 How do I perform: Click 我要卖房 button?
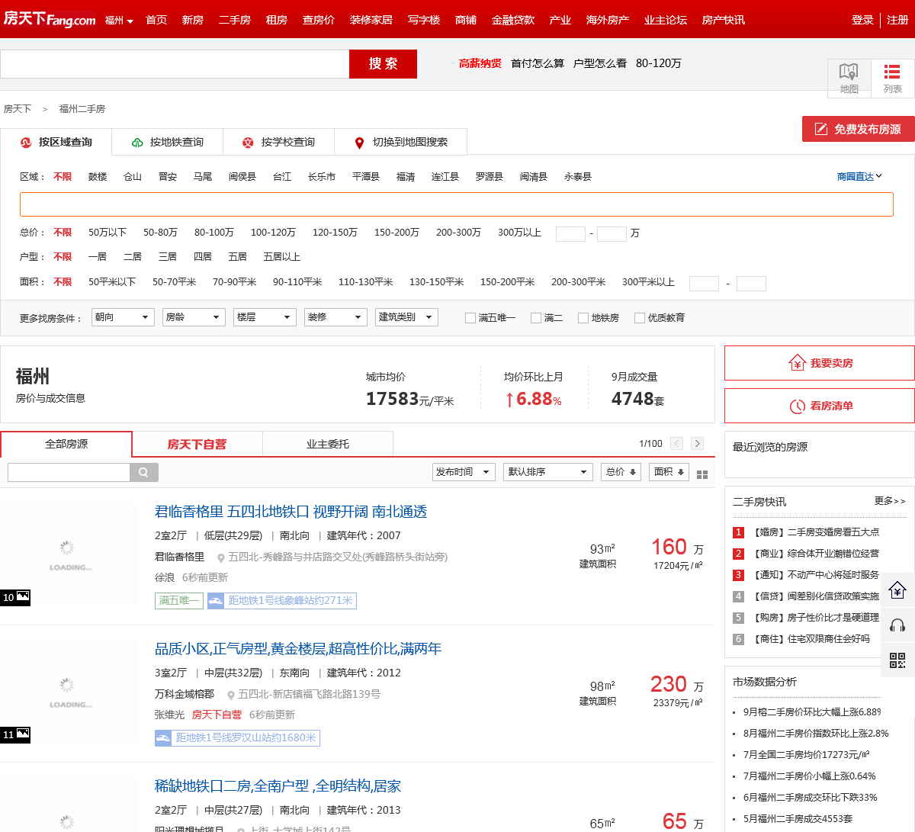[x=820, y=363]
